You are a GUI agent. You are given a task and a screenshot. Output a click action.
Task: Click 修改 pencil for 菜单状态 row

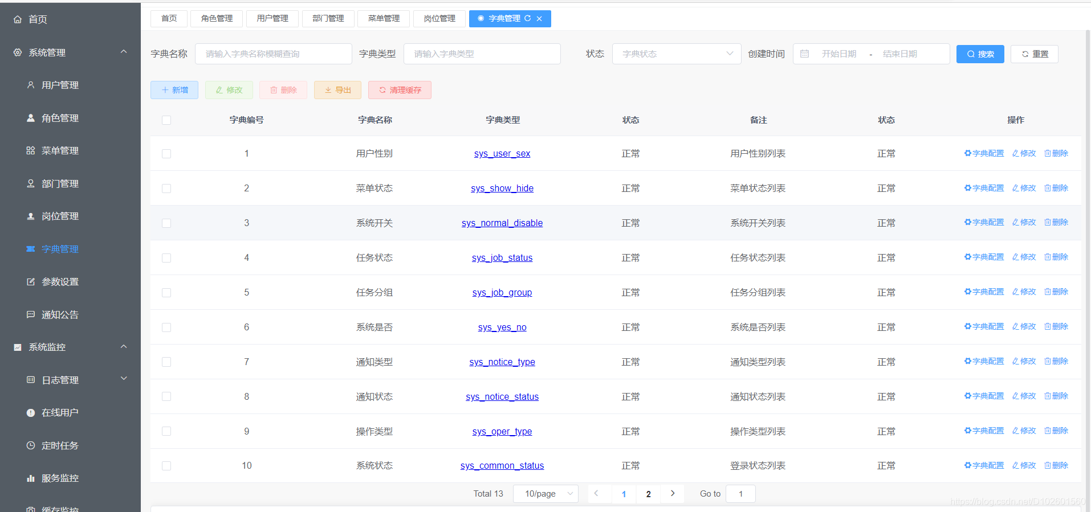pyautogui.click(x=1024, y=188)
